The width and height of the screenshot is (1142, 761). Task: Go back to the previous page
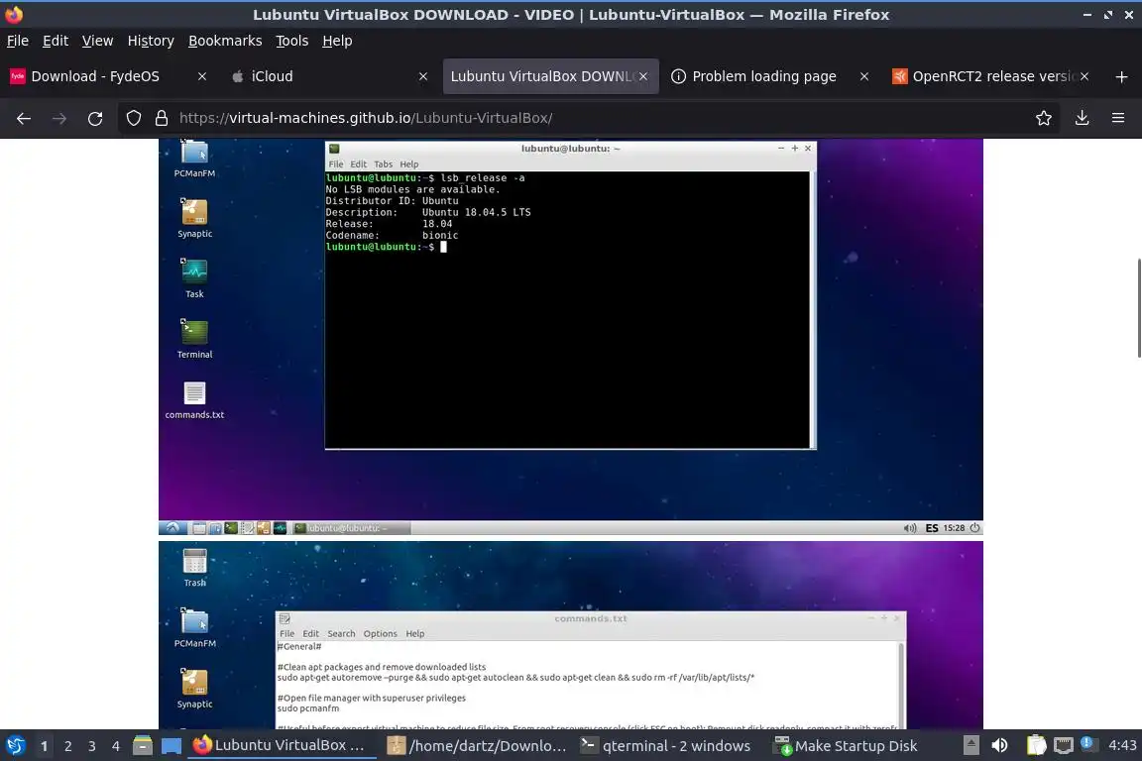[x=24, y=118]
